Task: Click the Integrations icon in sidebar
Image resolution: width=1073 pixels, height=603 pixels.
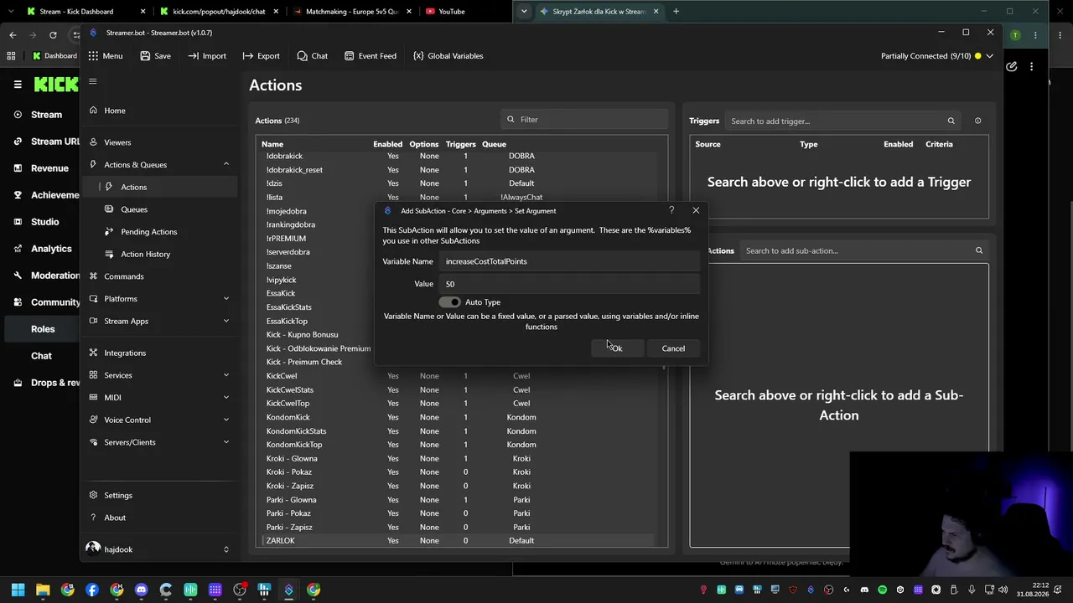Action: (93, 353)
